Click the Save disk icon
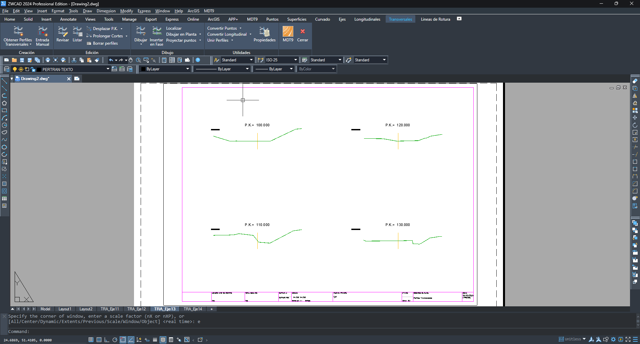 pyautogui.click(x=22, y=60)
